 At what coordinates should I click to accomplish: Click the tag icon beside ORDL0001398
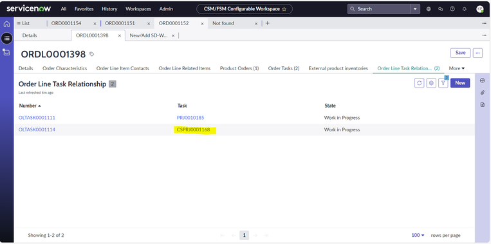92,54
